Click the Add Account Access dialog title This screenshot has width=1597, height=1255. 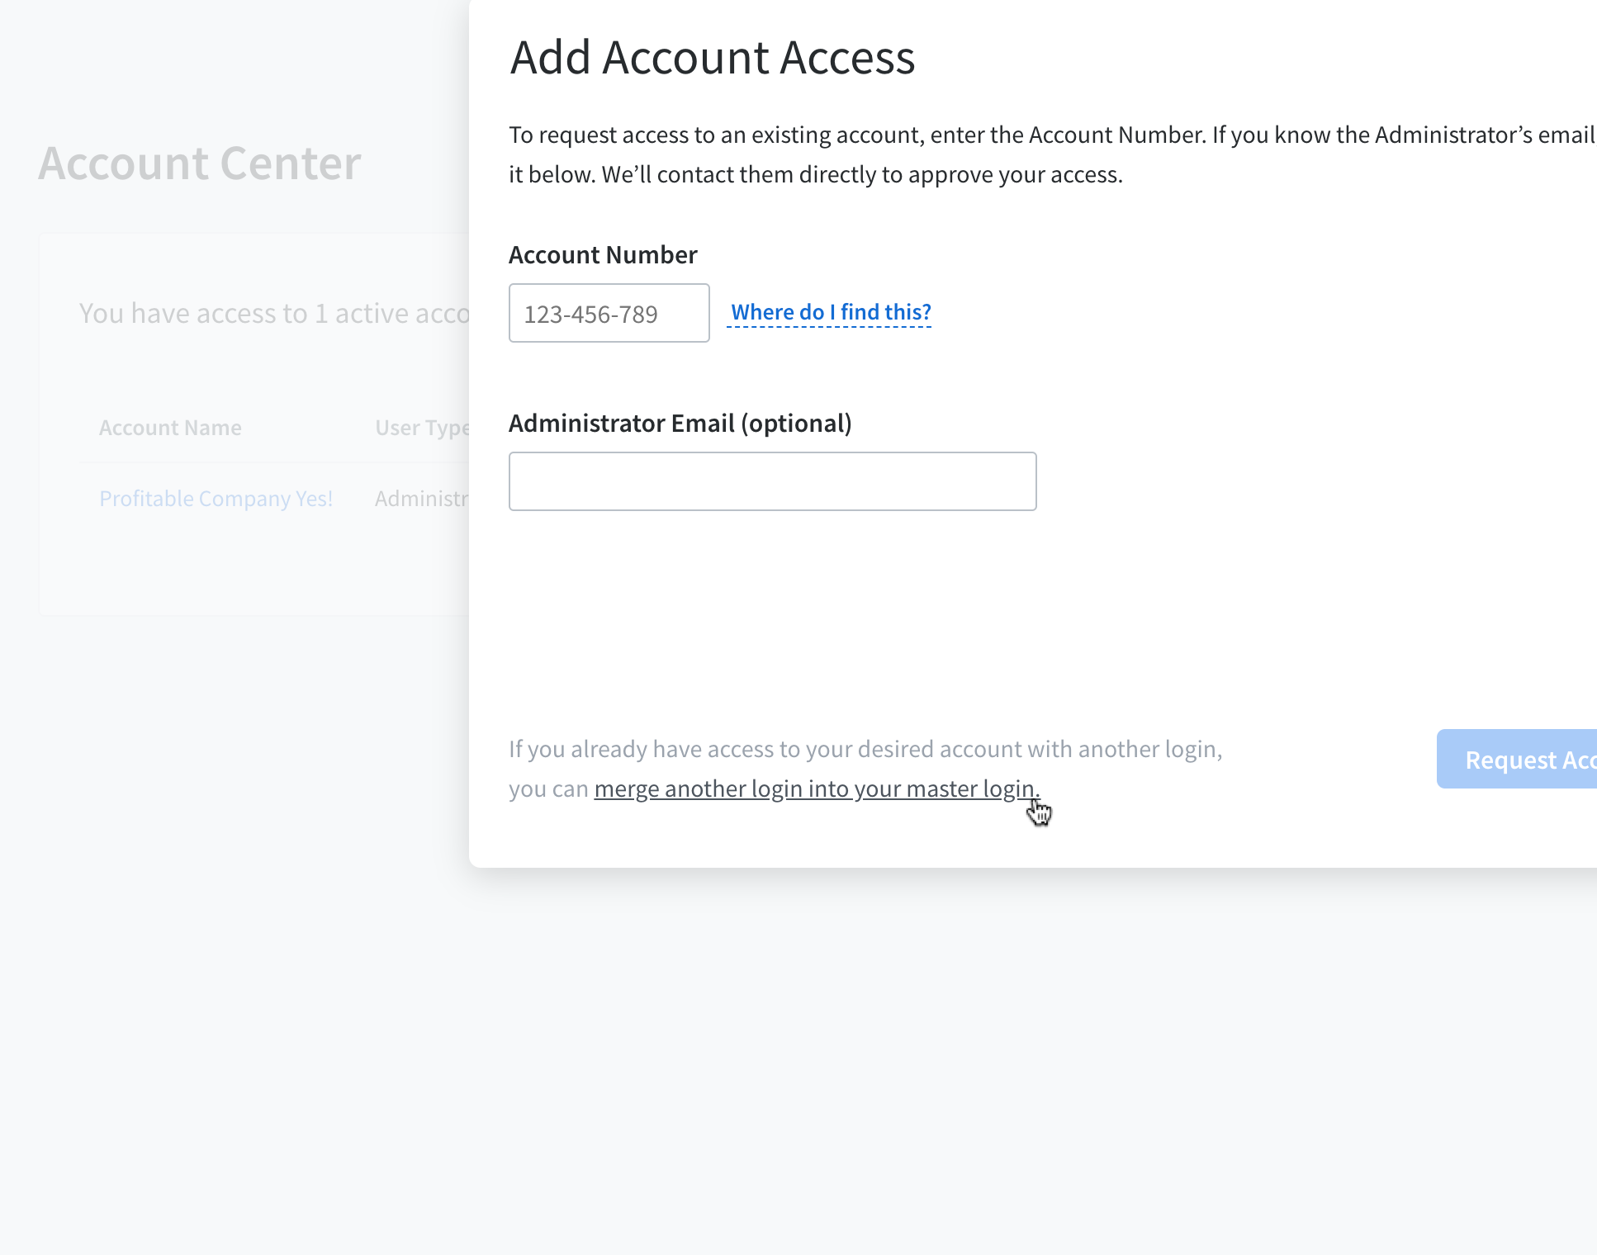point(713,57)
